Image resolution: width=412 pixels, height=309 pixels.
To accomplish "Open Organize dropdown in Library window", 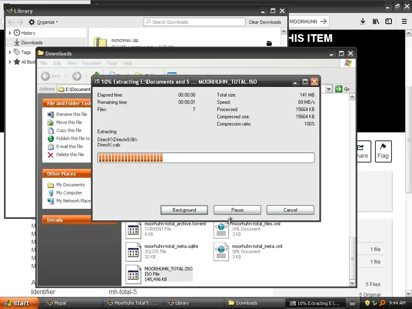I will coord(43,22).
